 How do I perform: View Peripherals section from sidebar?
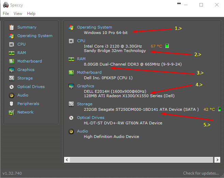pyautogui.click(x=28, y=104)
